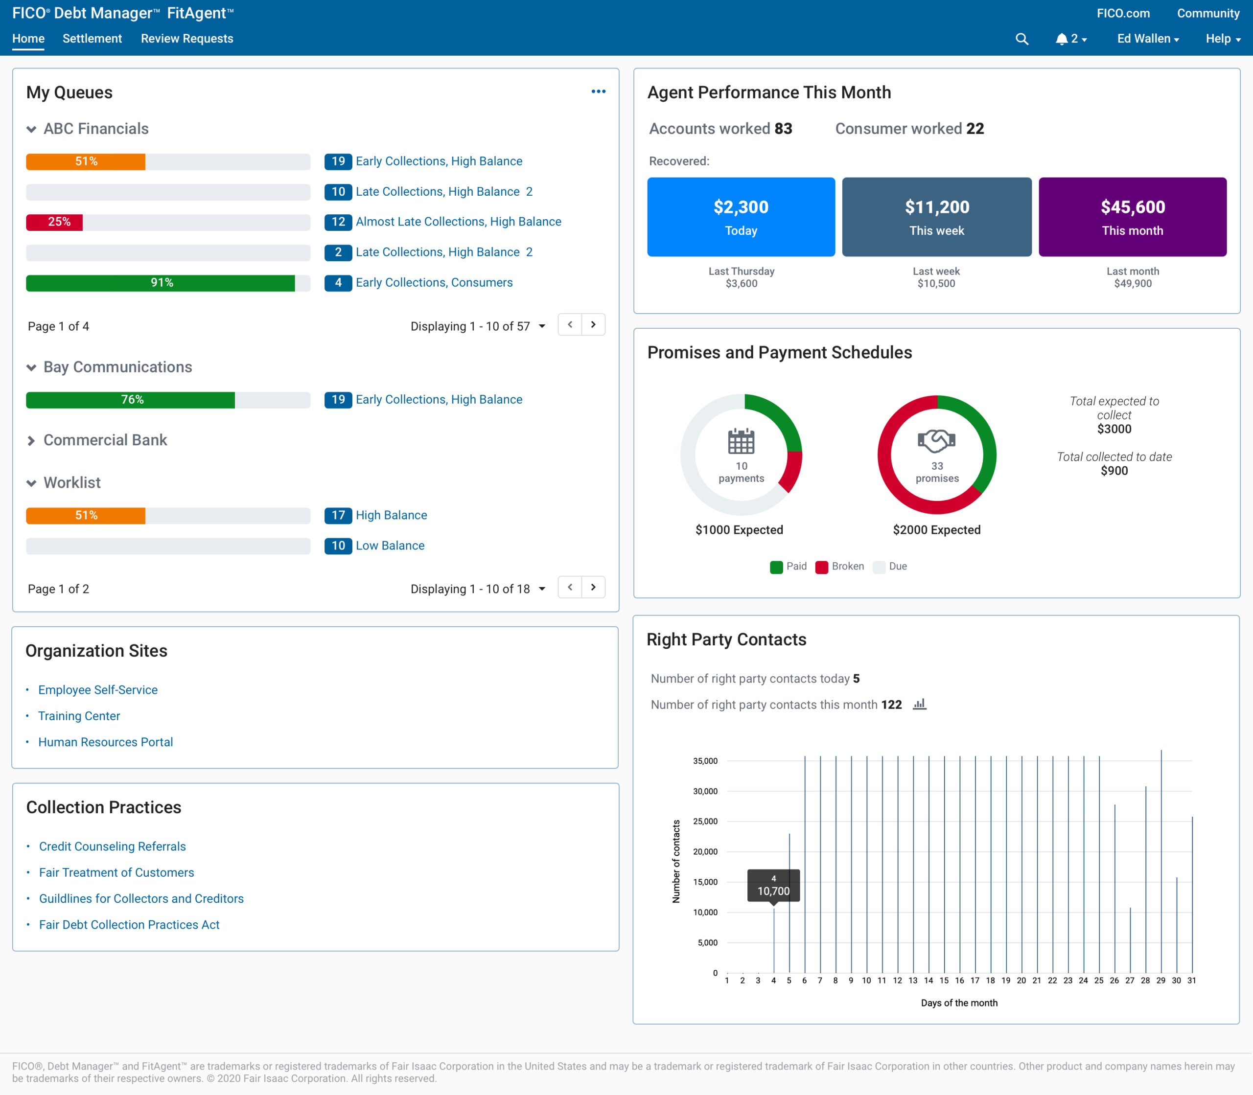The height and width of the screenshot is (1095, 1253).
Task: Open Early Collections, Consumers queue
Action: [434, 283]
